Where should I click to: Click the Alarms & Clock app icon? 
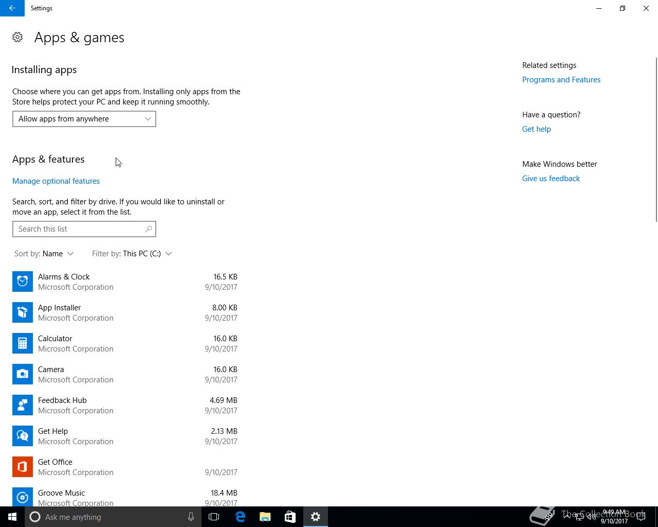pyautogui.click(x=23, y=282)
